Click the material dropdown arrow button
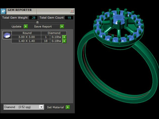 pos(41,107)
